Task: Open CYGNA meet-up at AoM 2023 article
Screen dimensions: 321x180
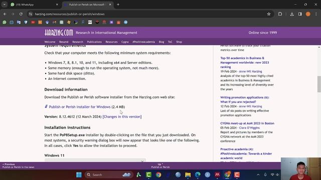Action: (x=247, y=123)
